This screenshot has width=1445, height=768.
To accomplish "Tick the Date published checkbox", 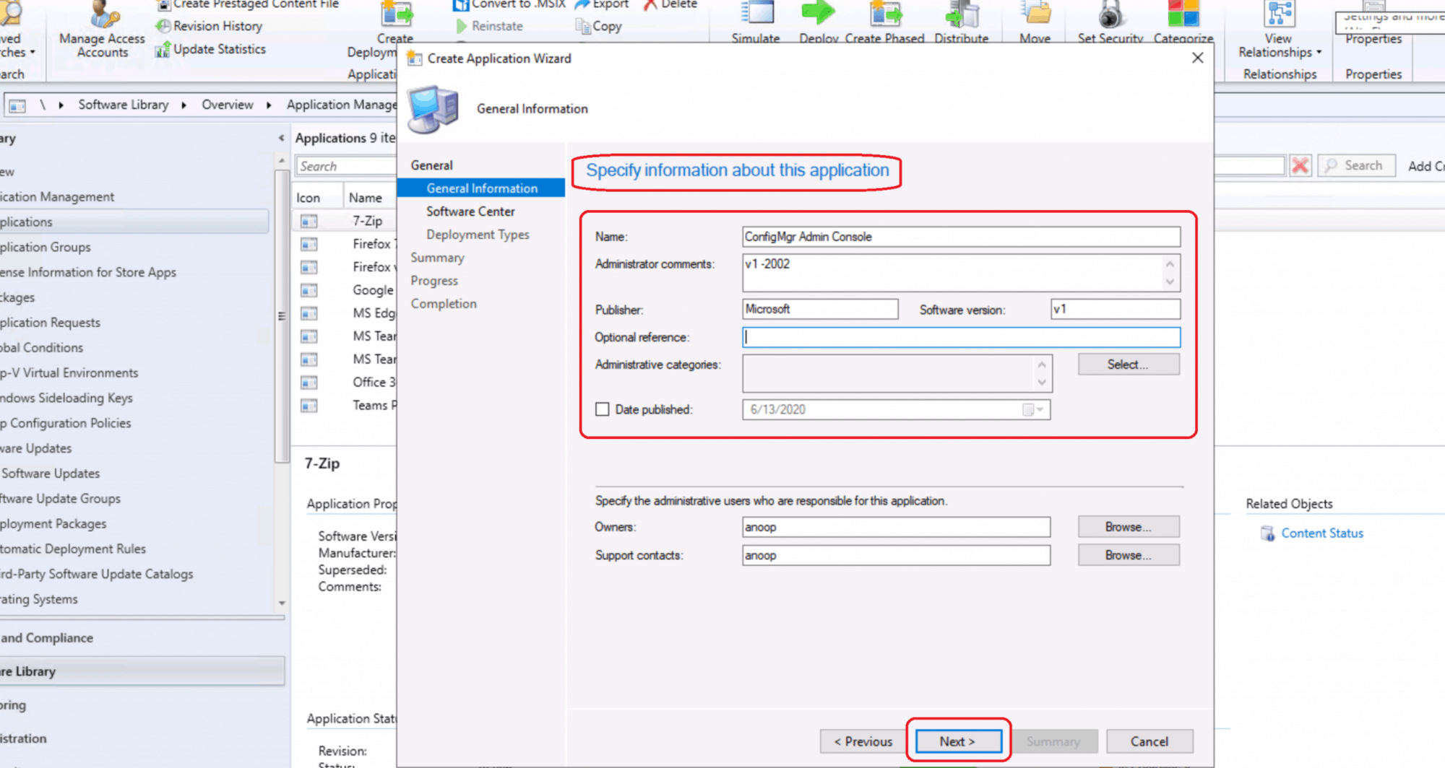I will (603, 409).
